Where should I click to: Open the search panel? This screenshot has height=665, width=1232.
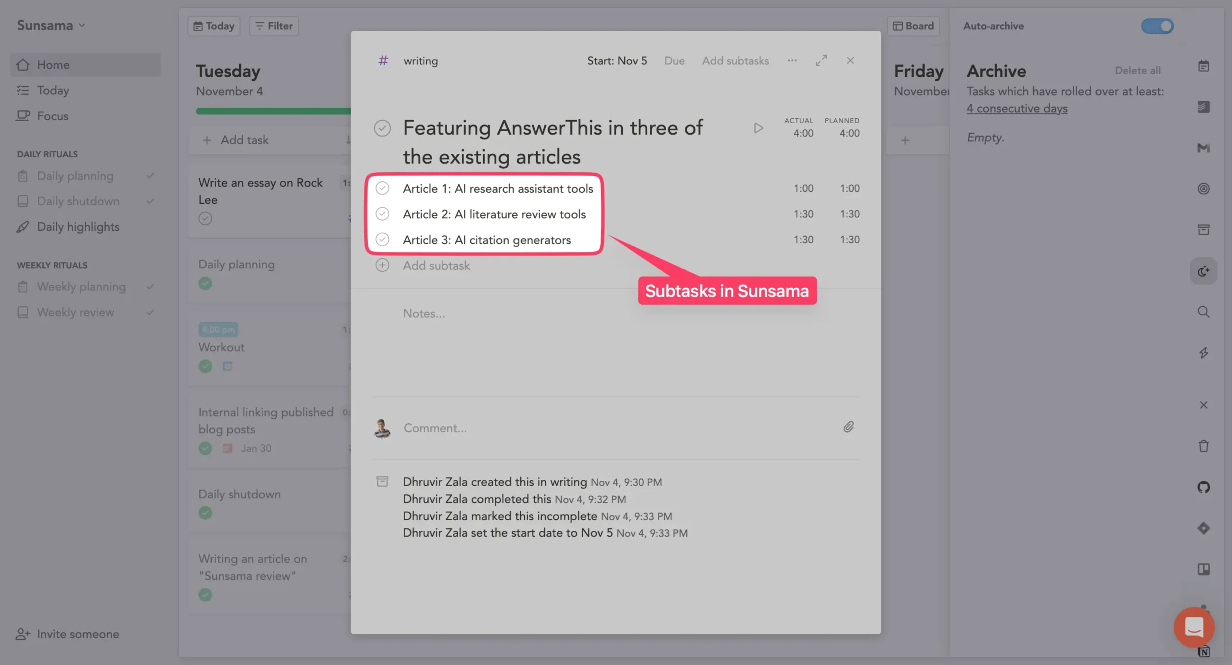[1204, 312]
